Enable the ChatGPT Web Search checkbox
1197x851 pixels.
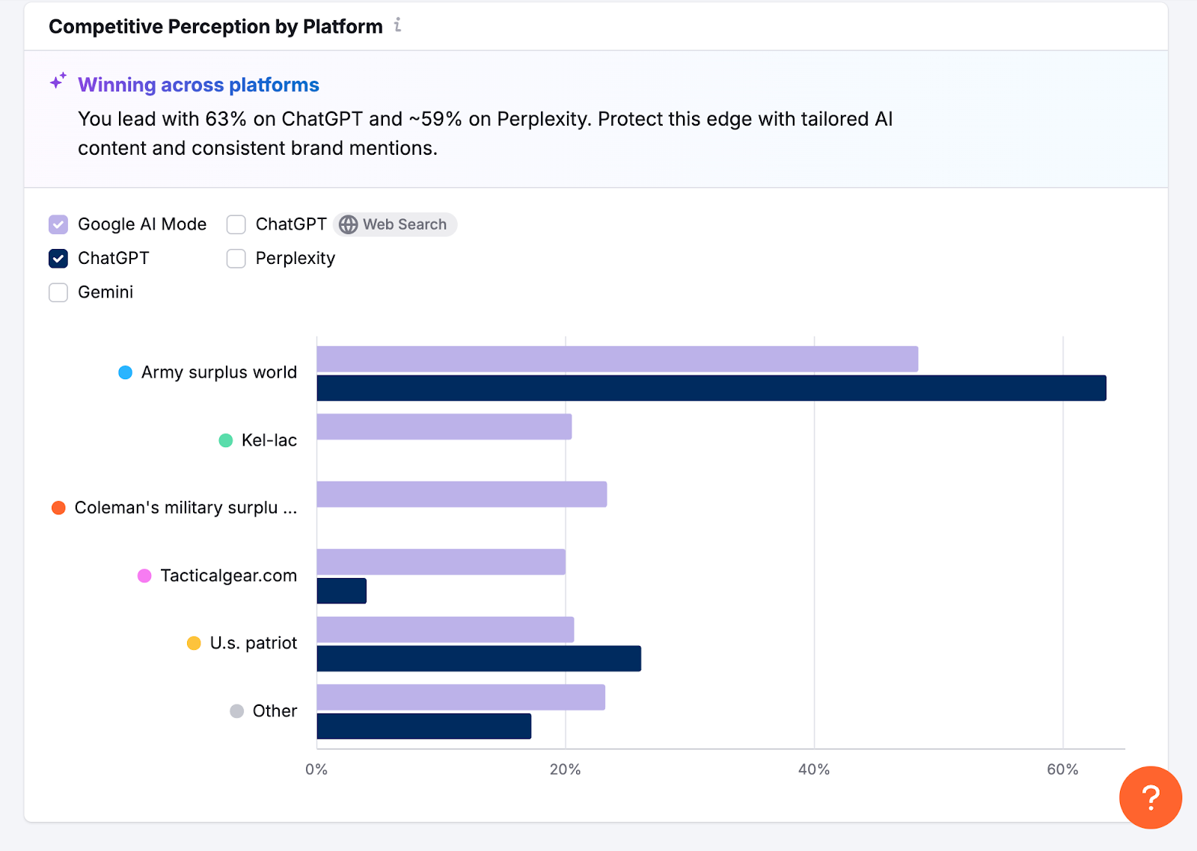tap(236, 224)
